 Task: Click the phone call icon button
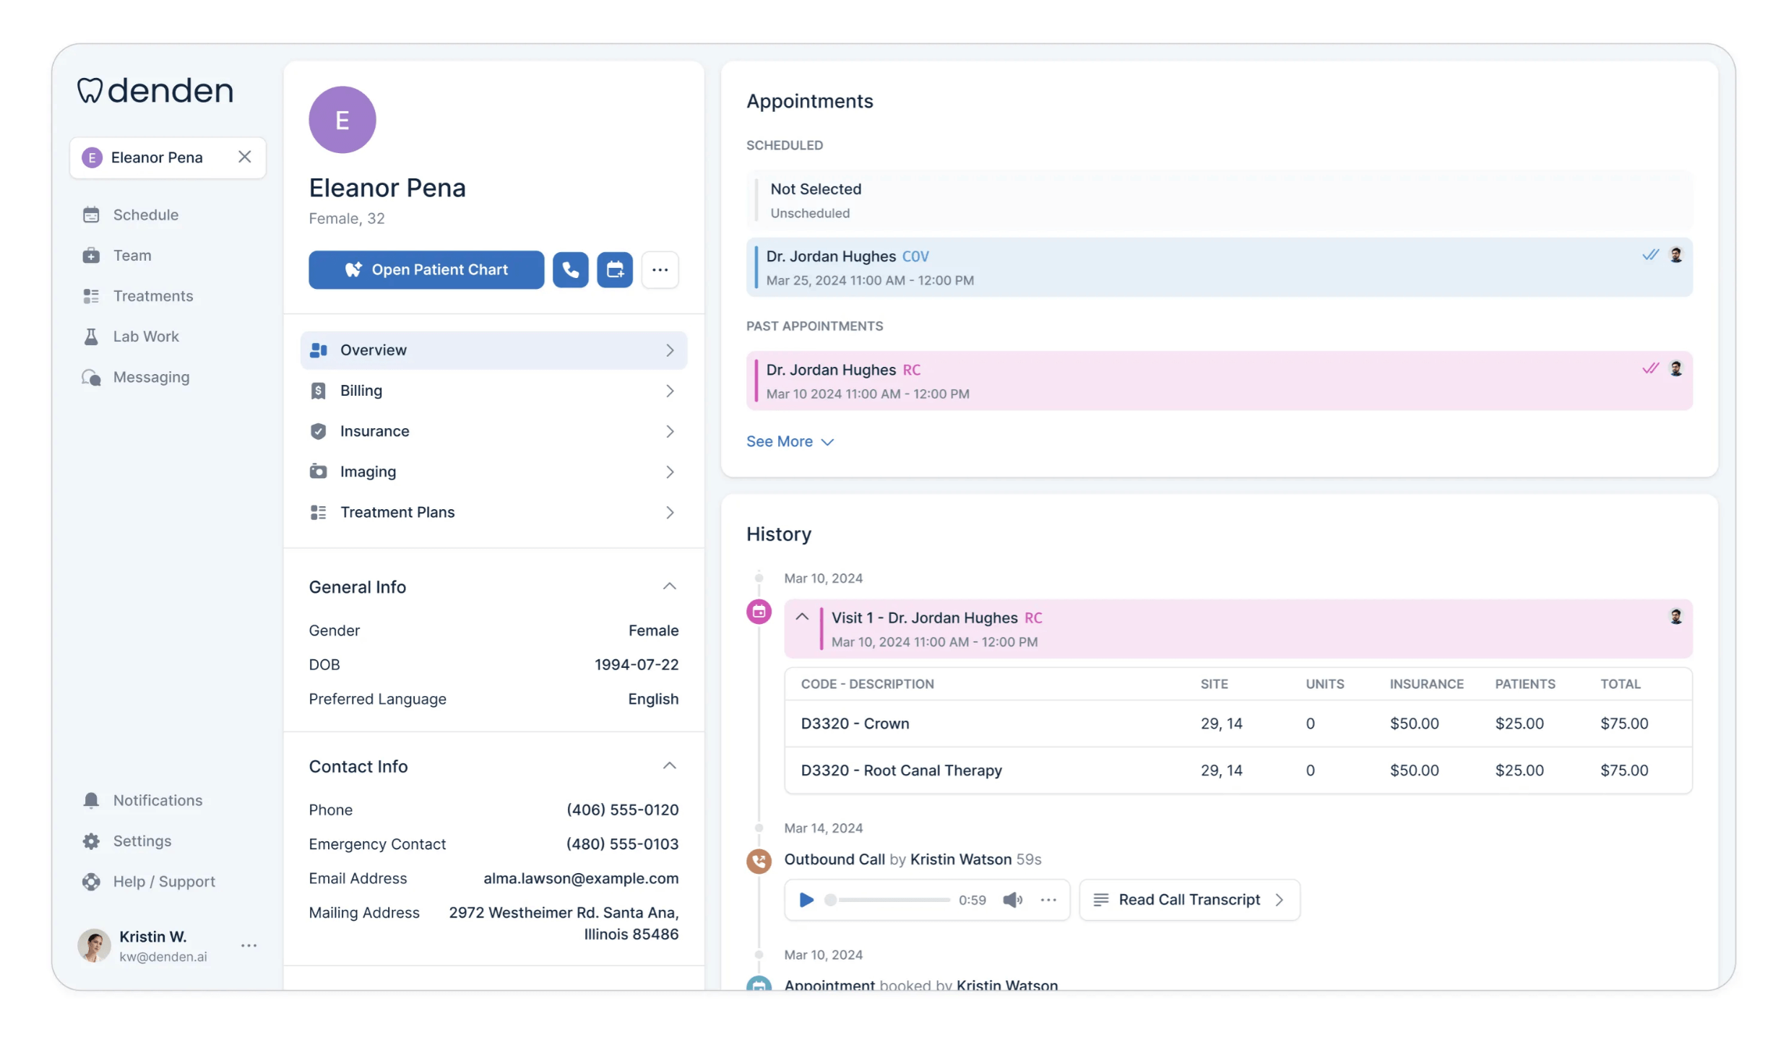(x=570, y=269)
